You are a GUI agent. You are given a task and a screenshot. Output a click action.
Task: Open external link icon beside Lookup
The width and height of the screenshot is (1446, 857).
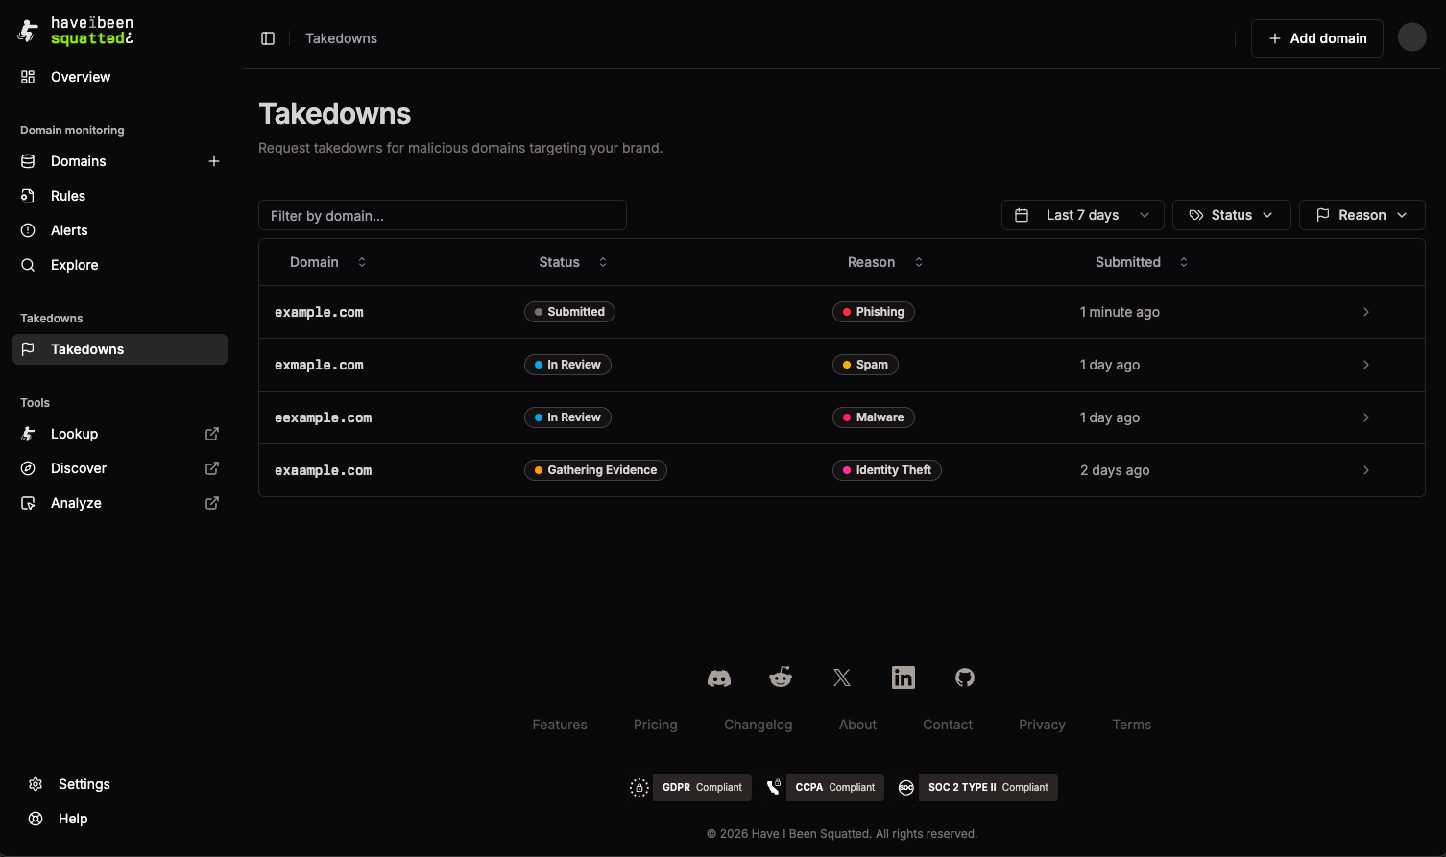212,434
